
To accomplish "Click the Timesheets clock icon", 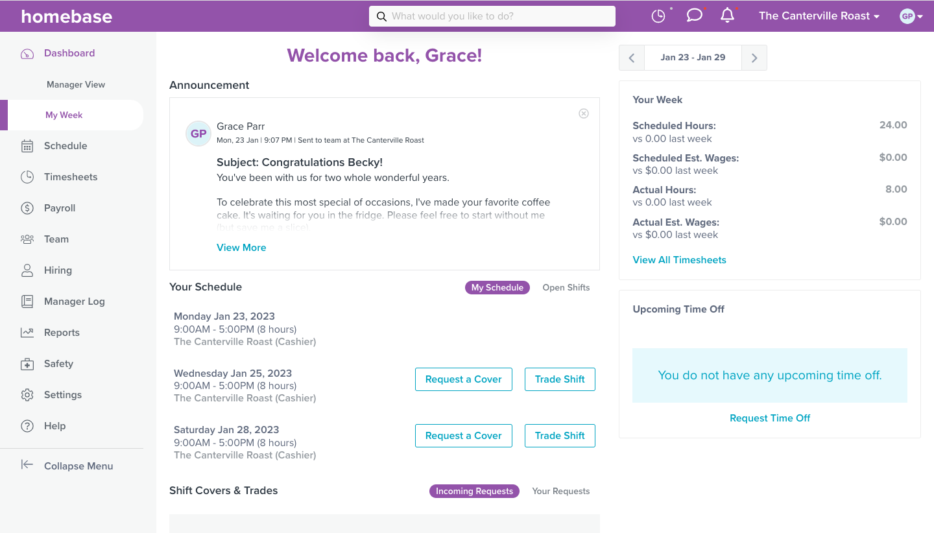I will coord(27,177).
